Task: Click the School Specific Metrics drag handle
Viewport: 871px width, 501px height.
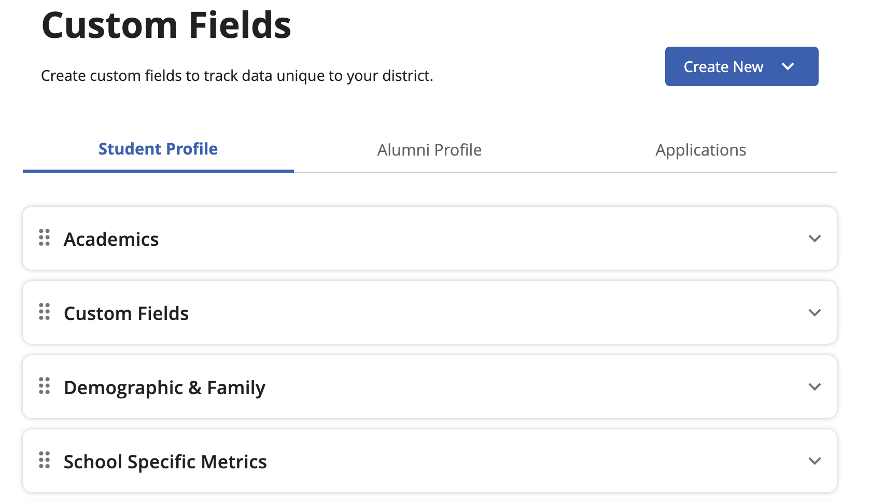Action: click(45, 460)
